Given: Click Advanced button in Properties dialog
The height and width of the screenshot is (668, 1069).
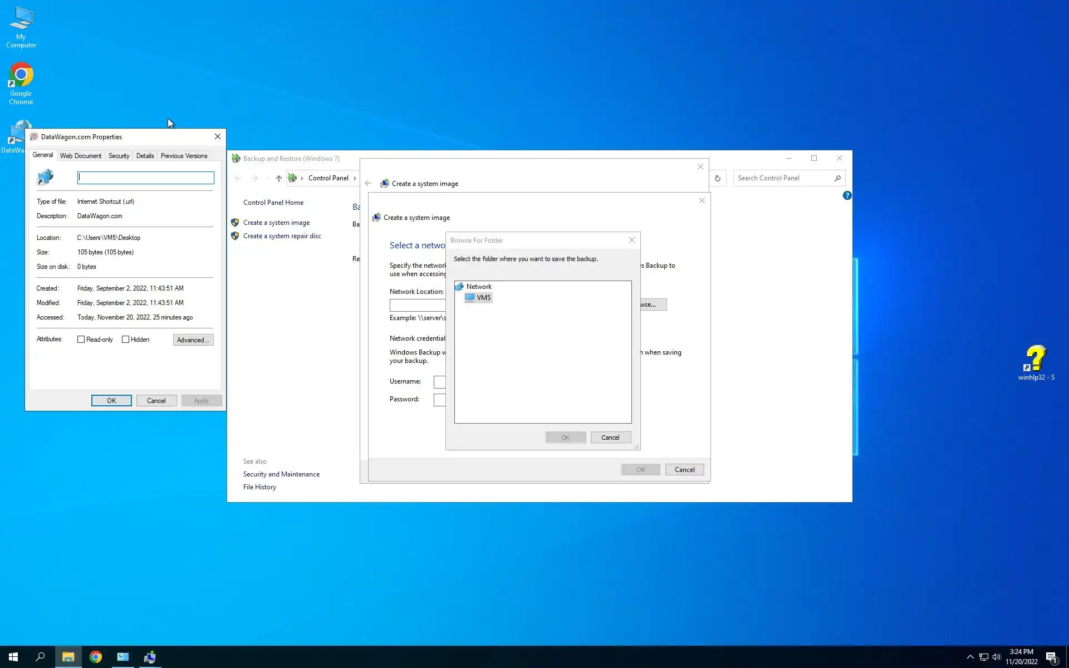Looking at the screenshot, I should 193,340.
